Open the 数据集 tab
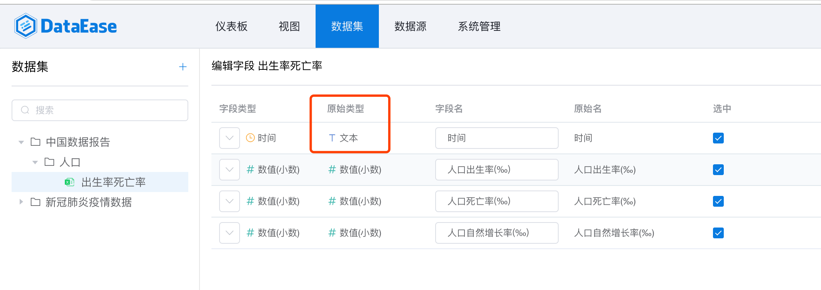821x290 pixels. 347,26
